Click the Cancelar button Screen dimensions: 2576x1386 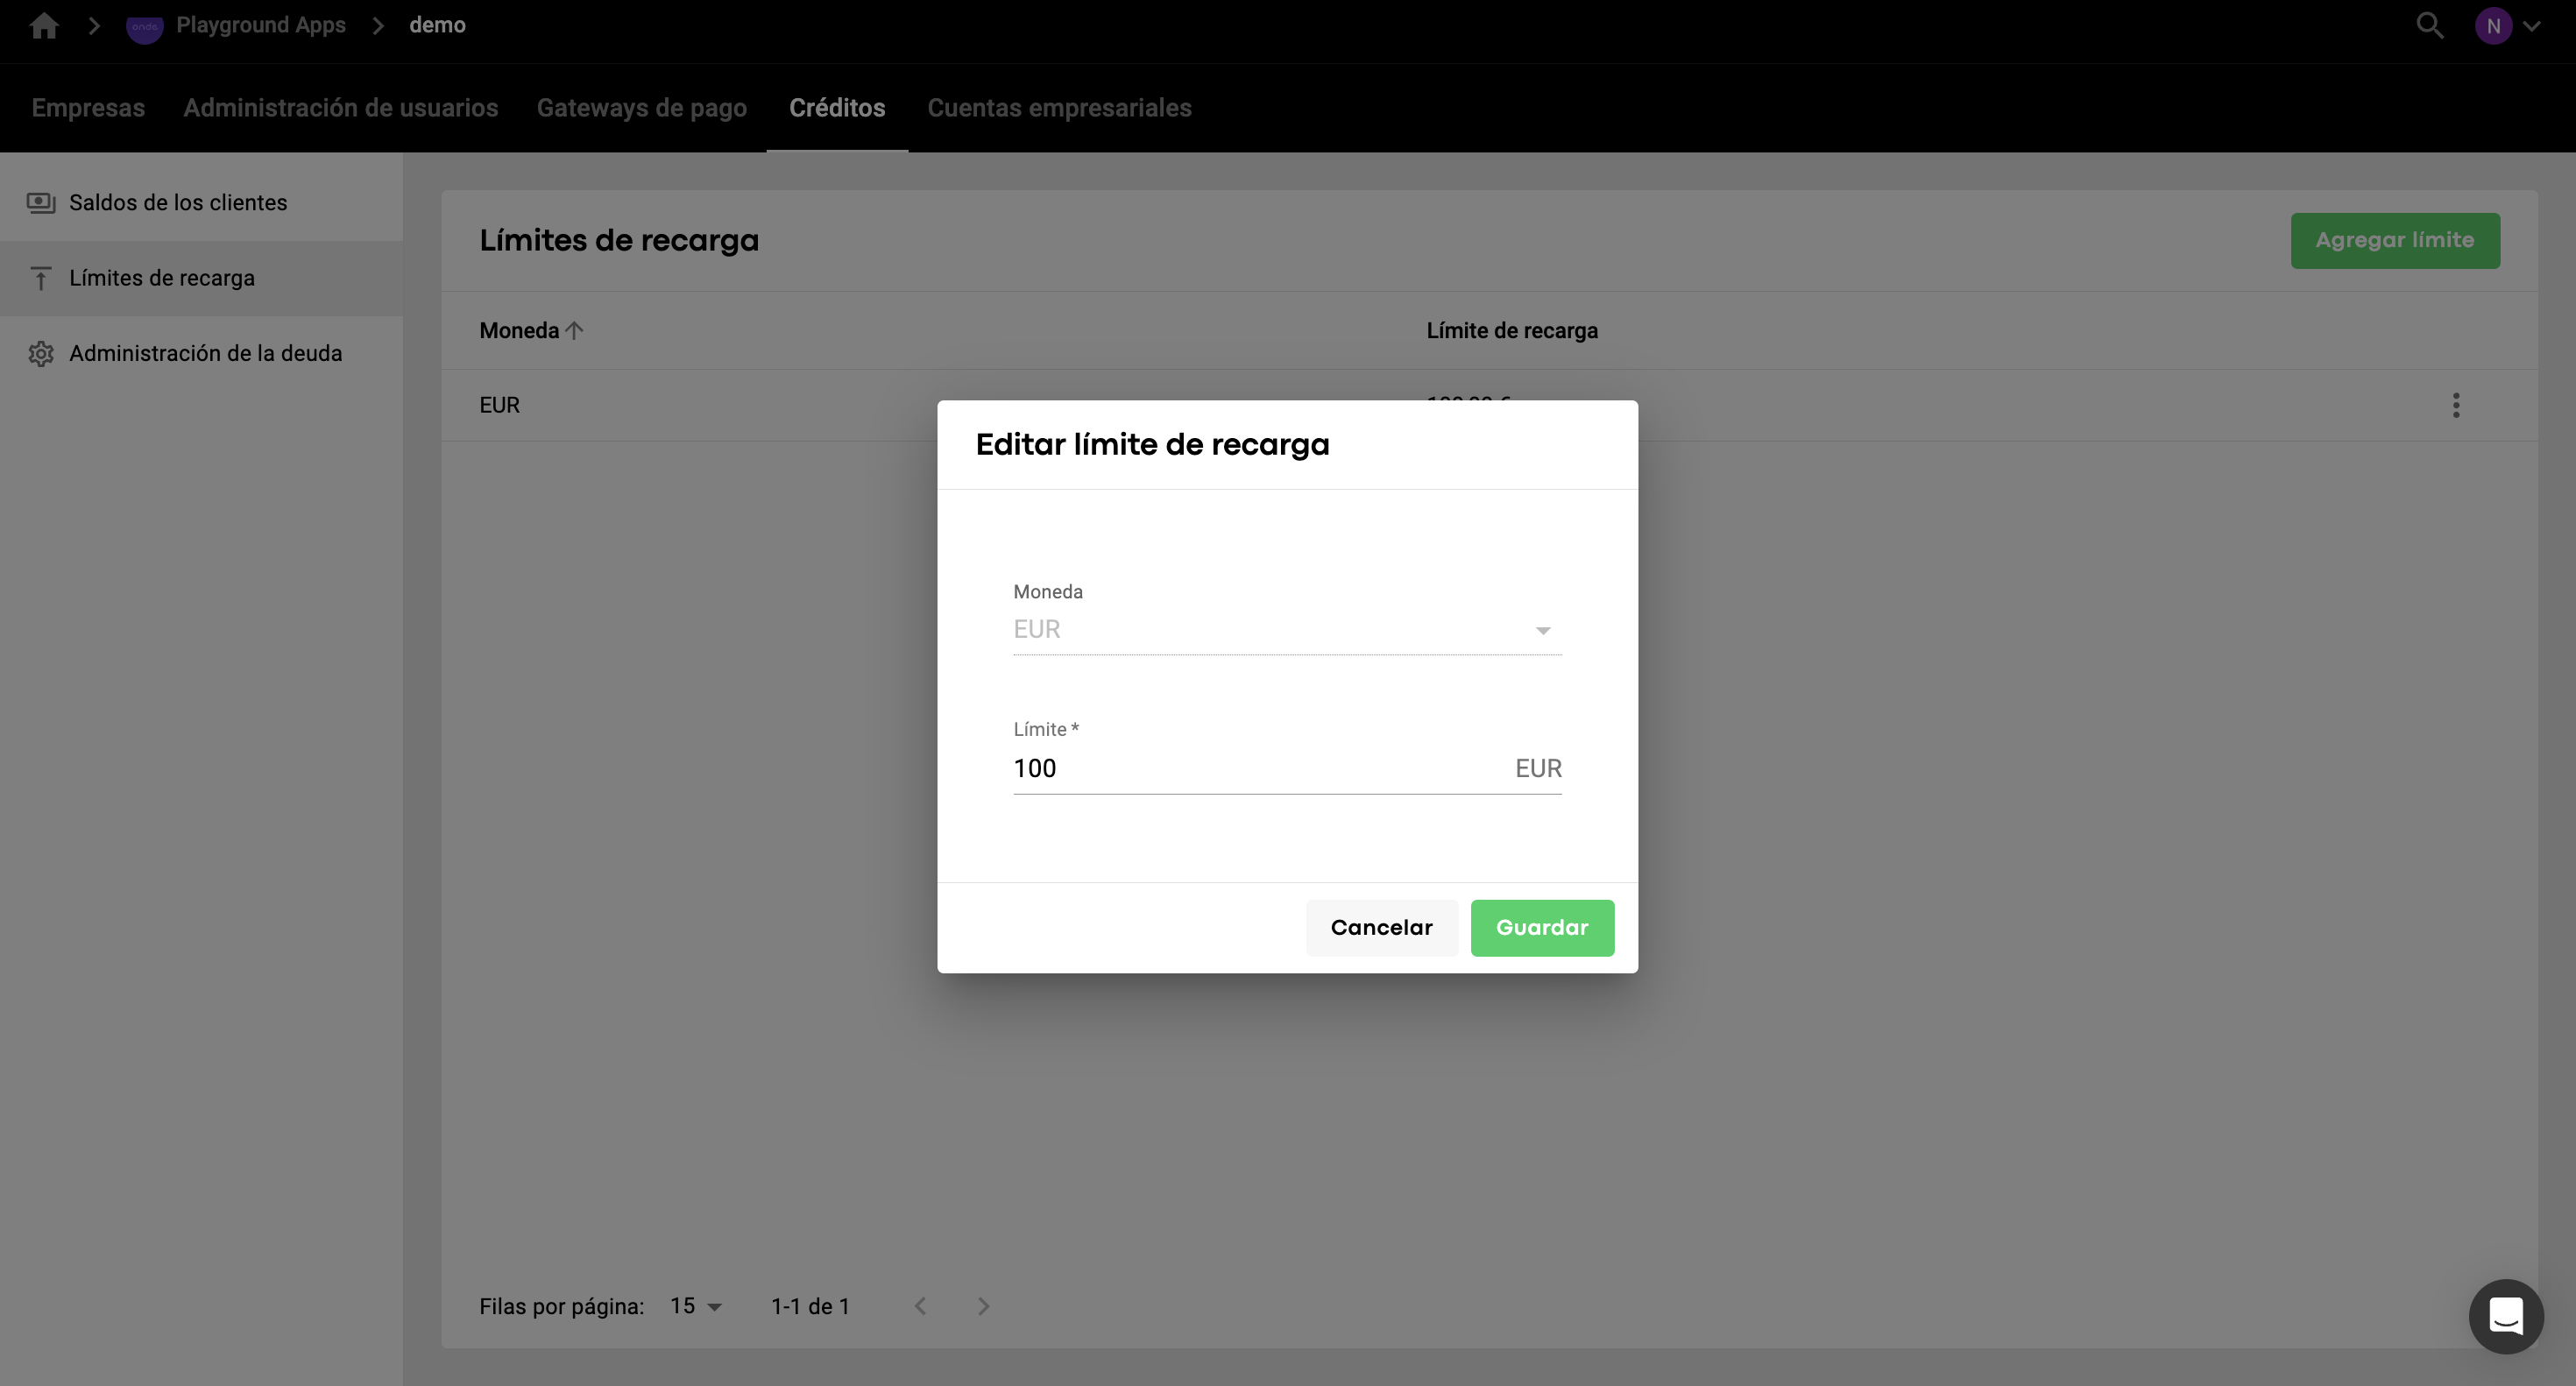[1381, 928]
